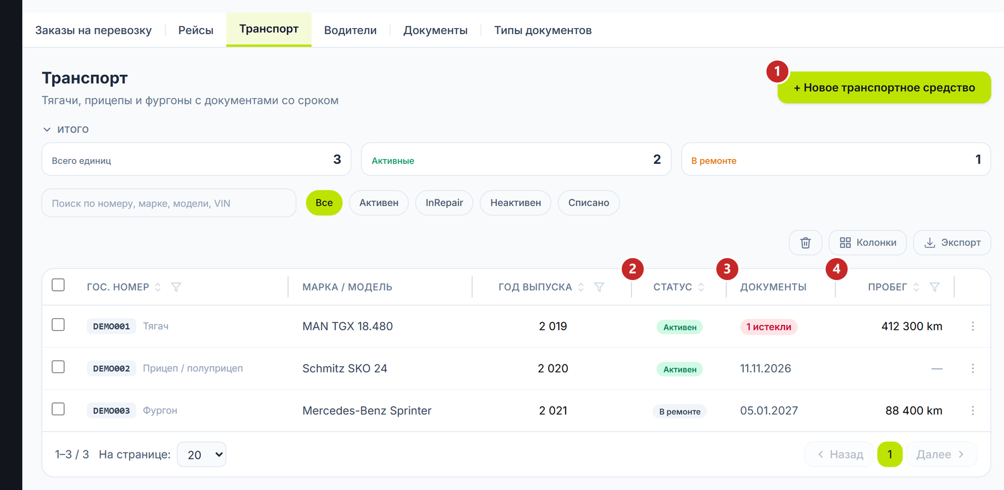Image resolution: width=1004 pixels, height=490 pixels.
Task: Click the Документы column header
Action: pyautogui.click(x=773, y=287)
